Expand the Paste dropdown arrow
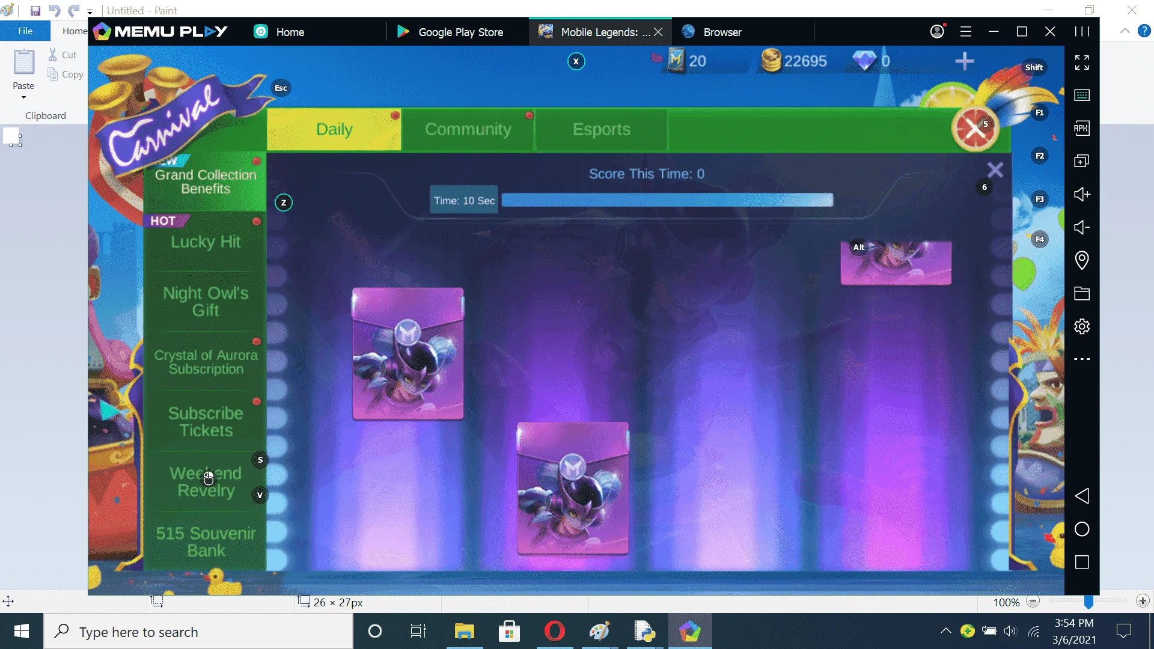The height and width of the screenshot is (649, 1154). click(23, 97)
